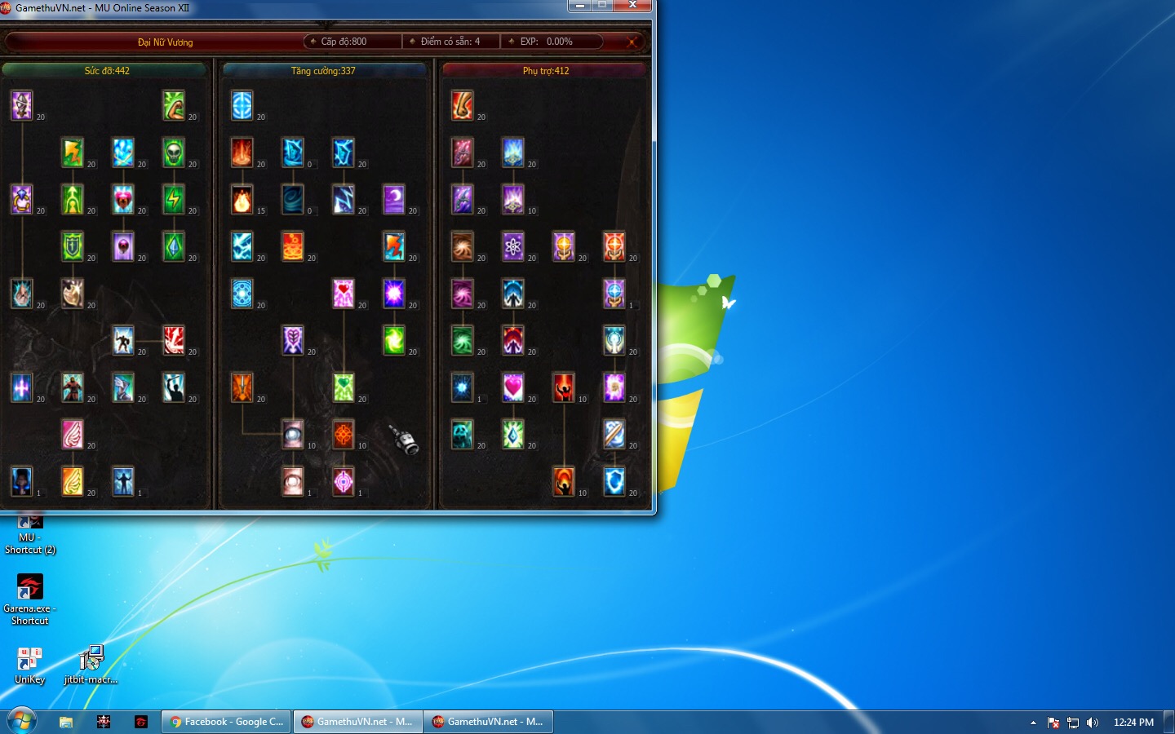Select the glowing sword skill in Phụ trợ

click(x=614, y=434)
